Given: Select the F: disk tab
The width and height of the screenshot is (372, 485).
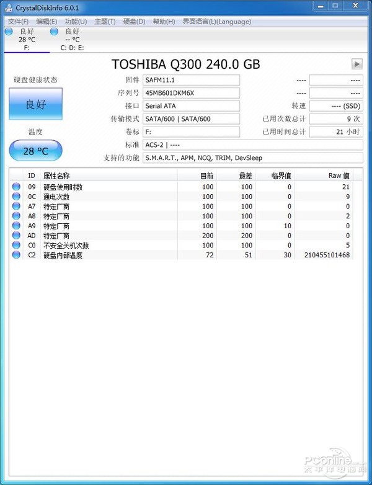Looking at the screenshot, I should [x=27, y=40].
